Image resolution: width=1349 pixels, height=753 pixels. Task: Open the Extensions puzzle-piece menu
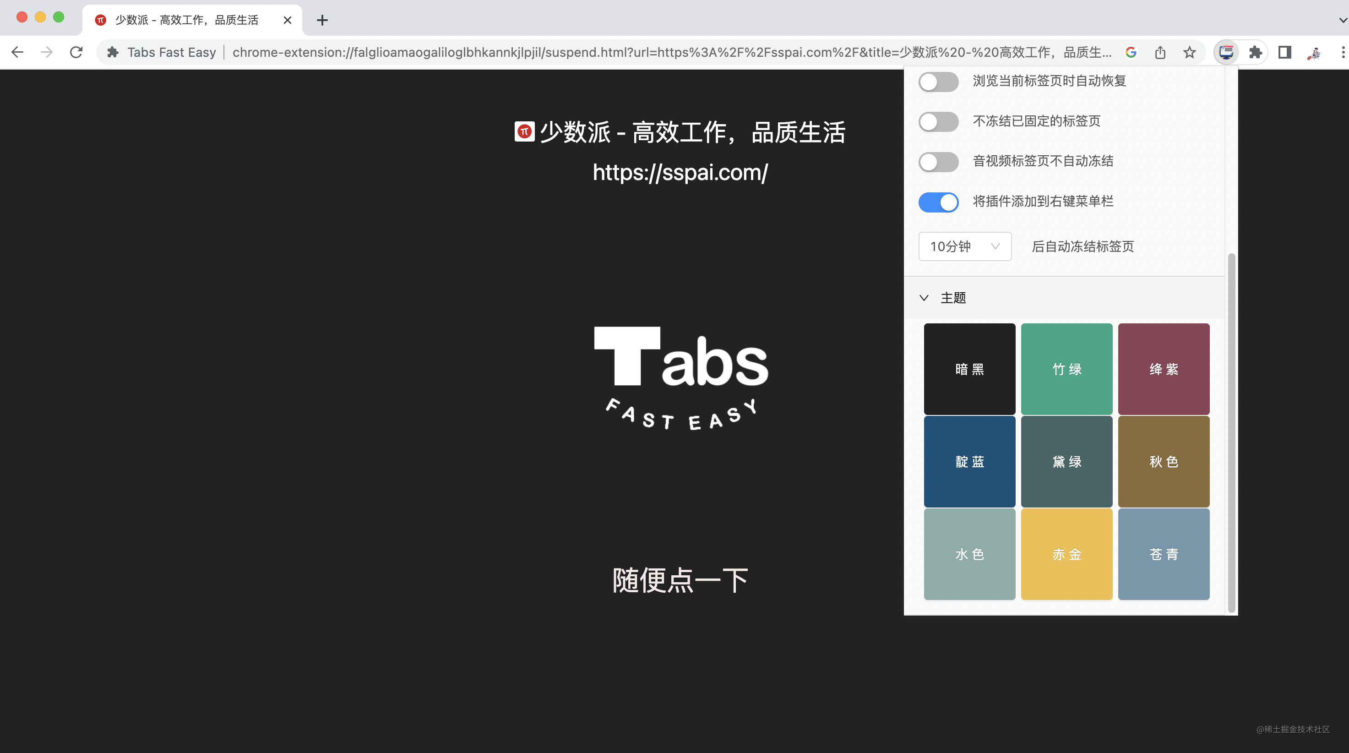click(1255, 52)
